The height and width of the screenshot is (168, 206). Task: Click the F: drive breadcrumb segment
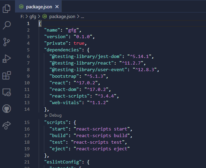[x=22, y=17]
